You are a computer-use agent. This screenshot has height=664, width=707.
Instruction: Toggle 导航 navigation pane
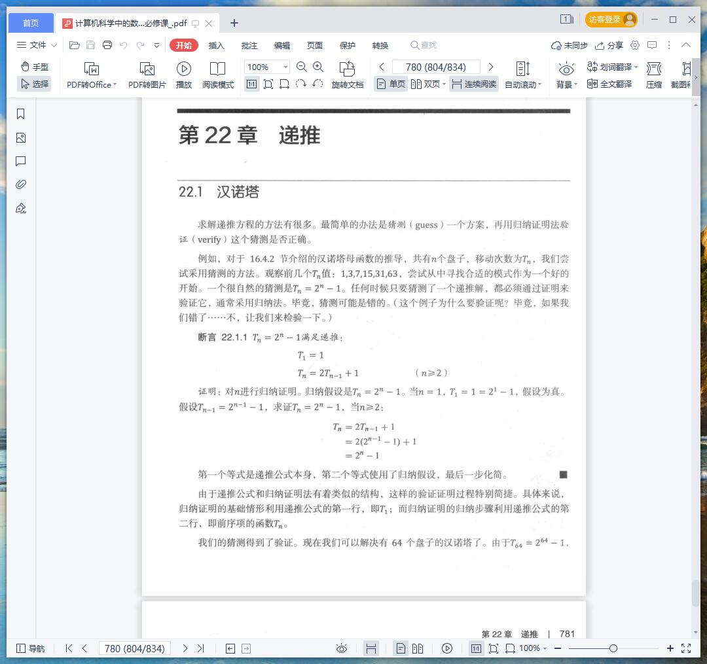click(x=31, y=648)
